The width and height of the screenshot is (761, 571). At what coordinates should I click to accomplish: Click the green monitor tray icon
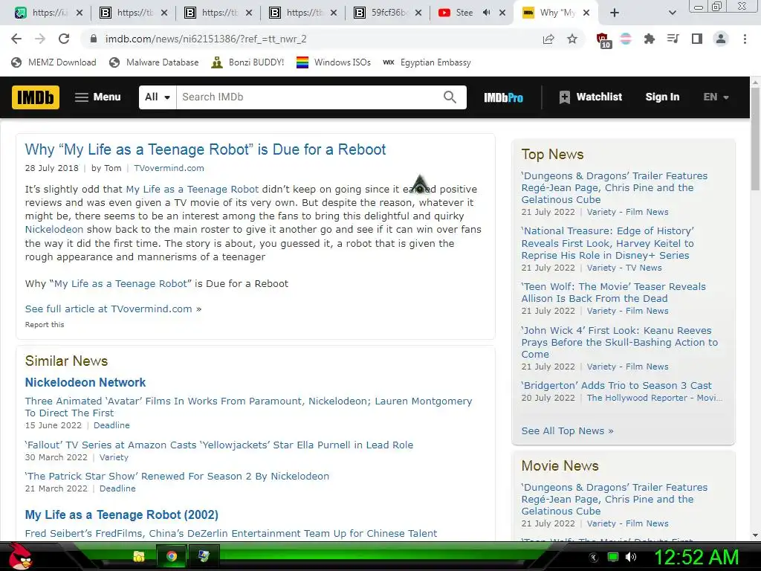pos(613,557)
